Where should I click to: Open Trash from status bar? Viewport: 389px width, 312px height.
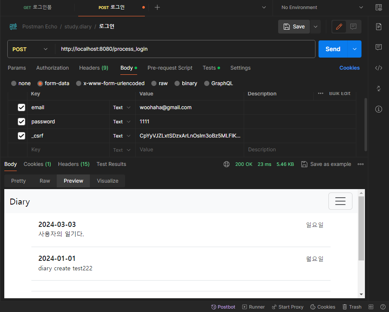tap(352, 307)
